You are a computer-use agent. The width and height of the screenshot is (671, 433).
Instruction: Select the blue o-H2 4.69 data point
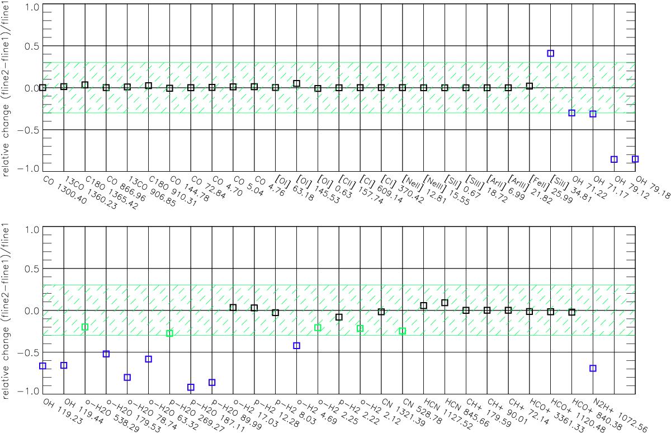coord(296,346)
